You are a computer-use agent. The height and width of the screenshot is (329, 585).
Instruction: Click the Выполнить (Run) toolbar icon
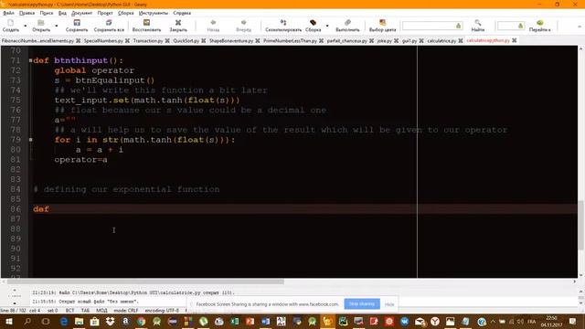point(347,26)
